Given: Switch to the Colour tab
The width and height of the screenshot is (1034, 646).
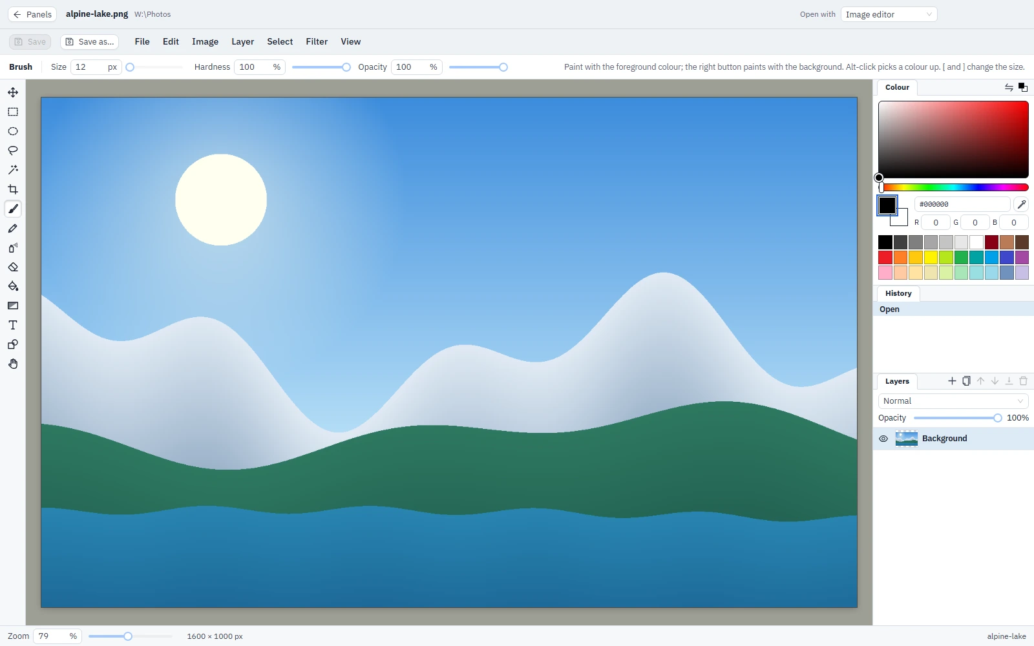Looking at the screenshot, I should click(897, 87).
